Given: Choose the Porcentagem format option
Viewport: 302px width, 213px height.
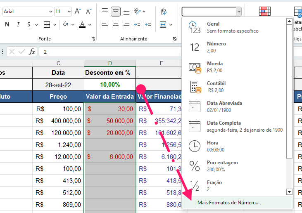Looking at the screenshot, I should point(222,166).
